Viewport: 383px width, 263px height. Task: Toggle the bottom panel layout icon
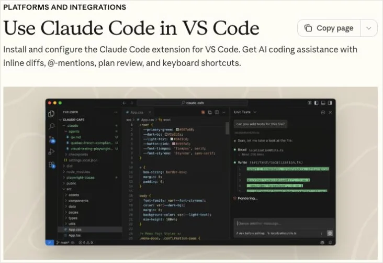(x=323, y=103)
